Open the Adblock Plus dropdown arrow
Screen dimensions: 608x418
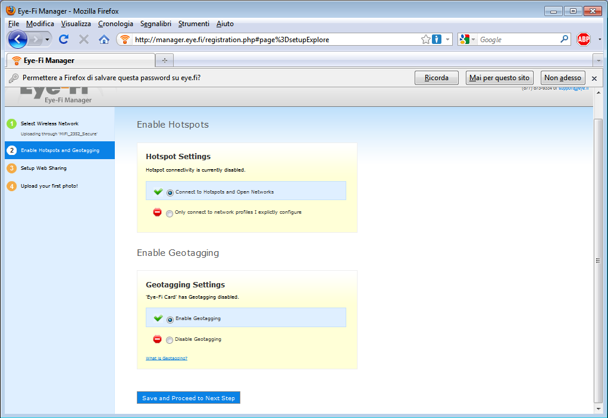(x=600, y=39)
